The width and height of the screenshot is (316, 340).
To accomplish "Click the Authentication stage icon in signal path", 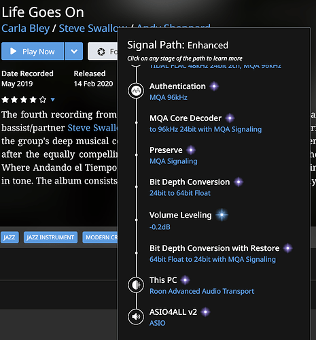I will click(x=136, y=90).
